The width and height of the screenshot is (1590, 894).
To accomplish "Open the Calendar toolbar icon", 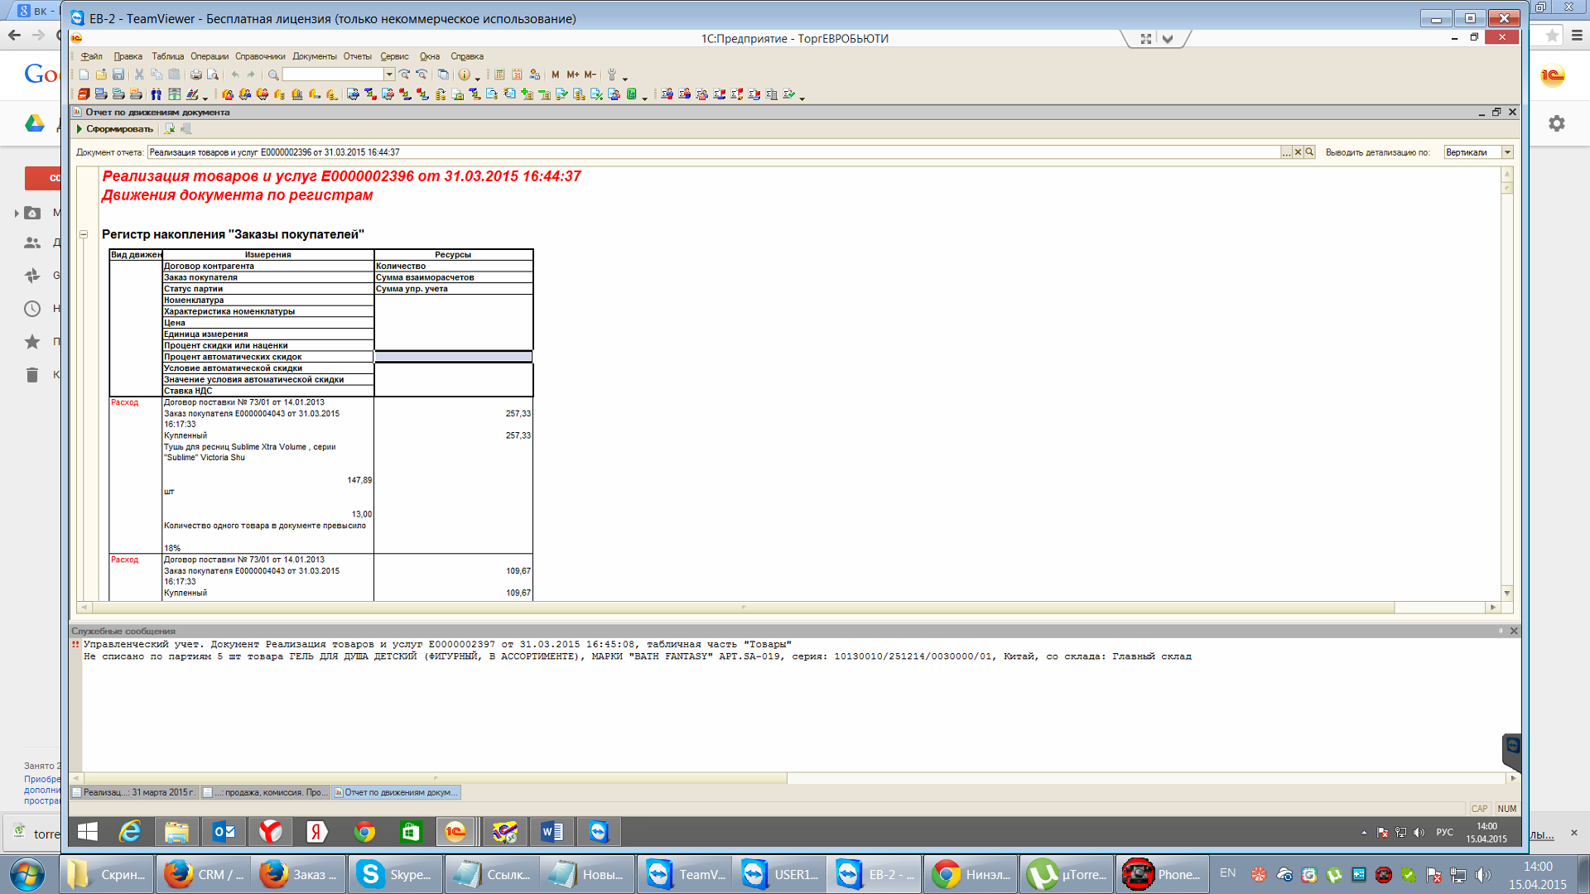I will (x=518, y=74).
